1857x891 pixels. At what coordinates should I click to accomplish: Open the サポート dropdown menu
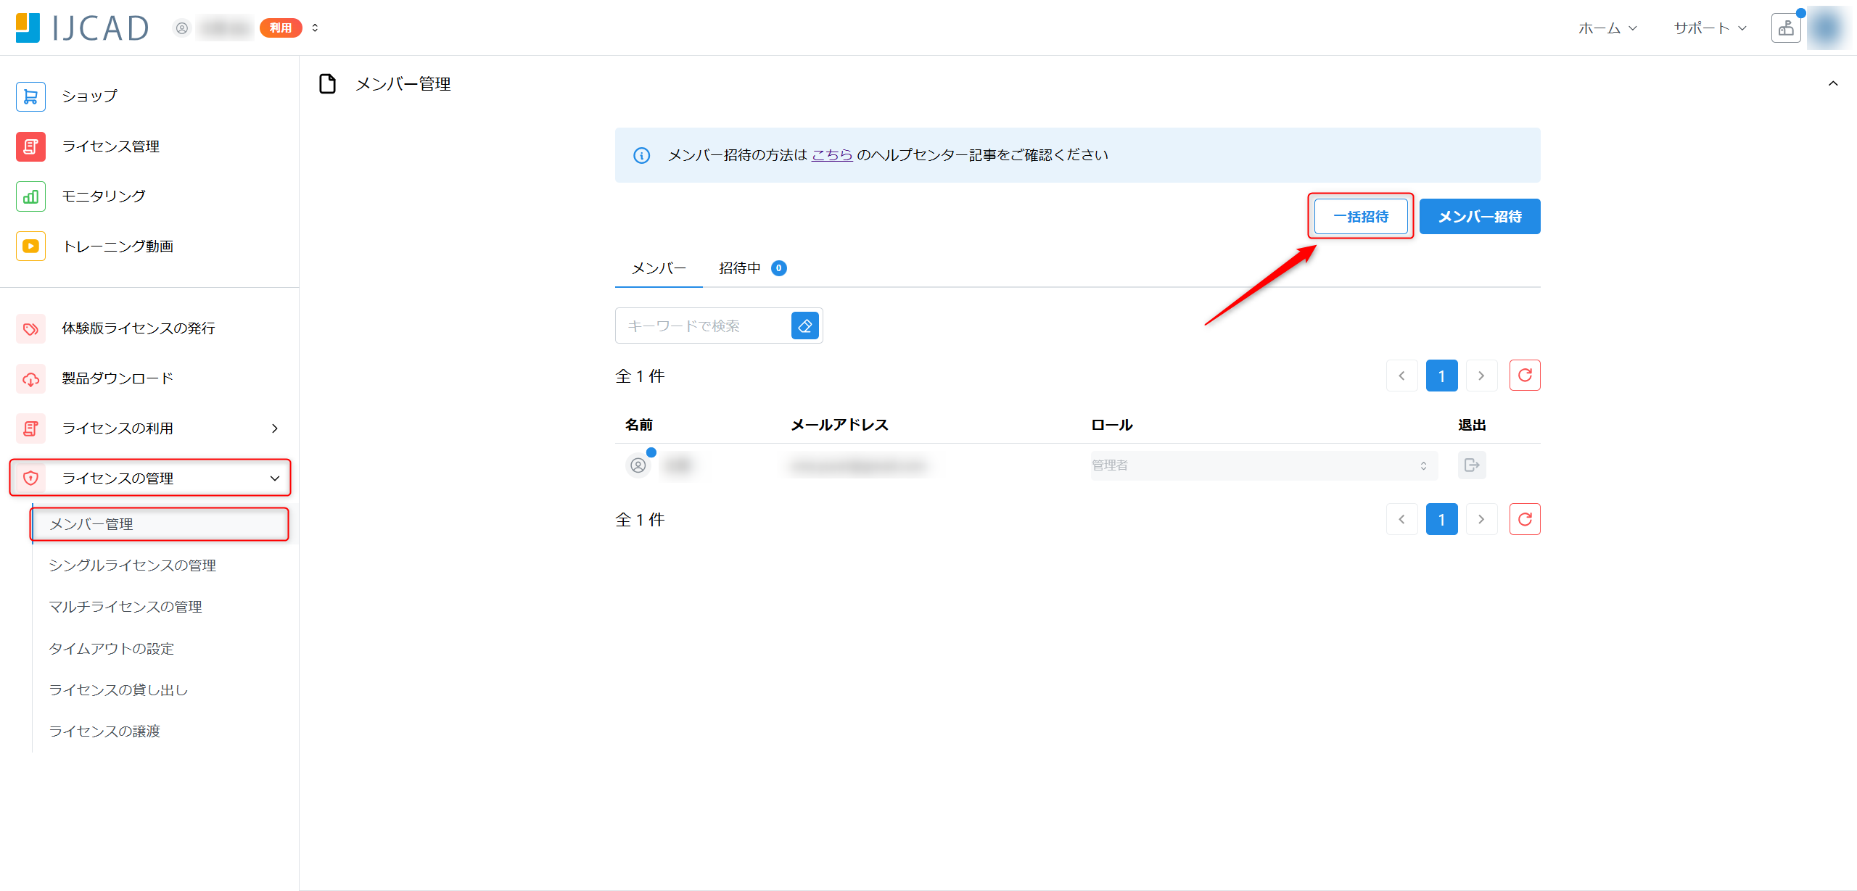(1710, 28)
